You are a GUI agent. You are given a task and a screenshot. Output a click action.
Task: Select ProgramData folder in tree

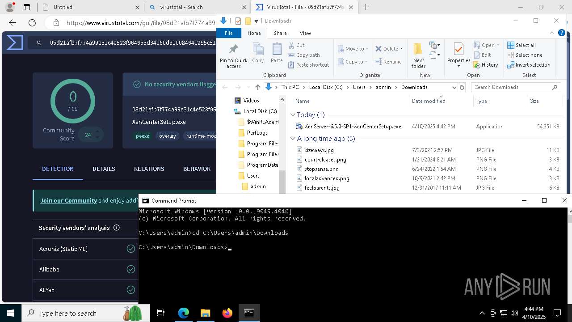pos(262,165)
